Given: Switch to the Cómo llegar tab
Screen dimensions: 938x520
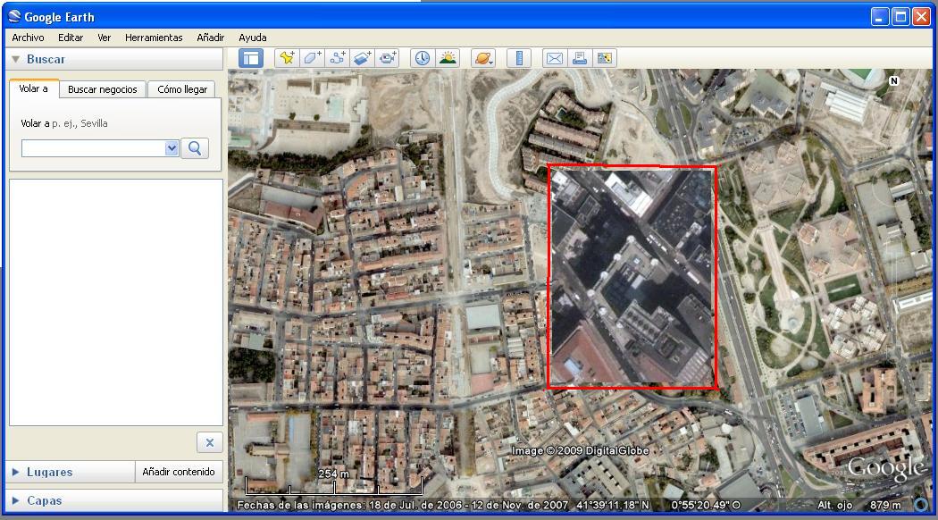Looking at the screenshot, I should [x=182, y=89].
